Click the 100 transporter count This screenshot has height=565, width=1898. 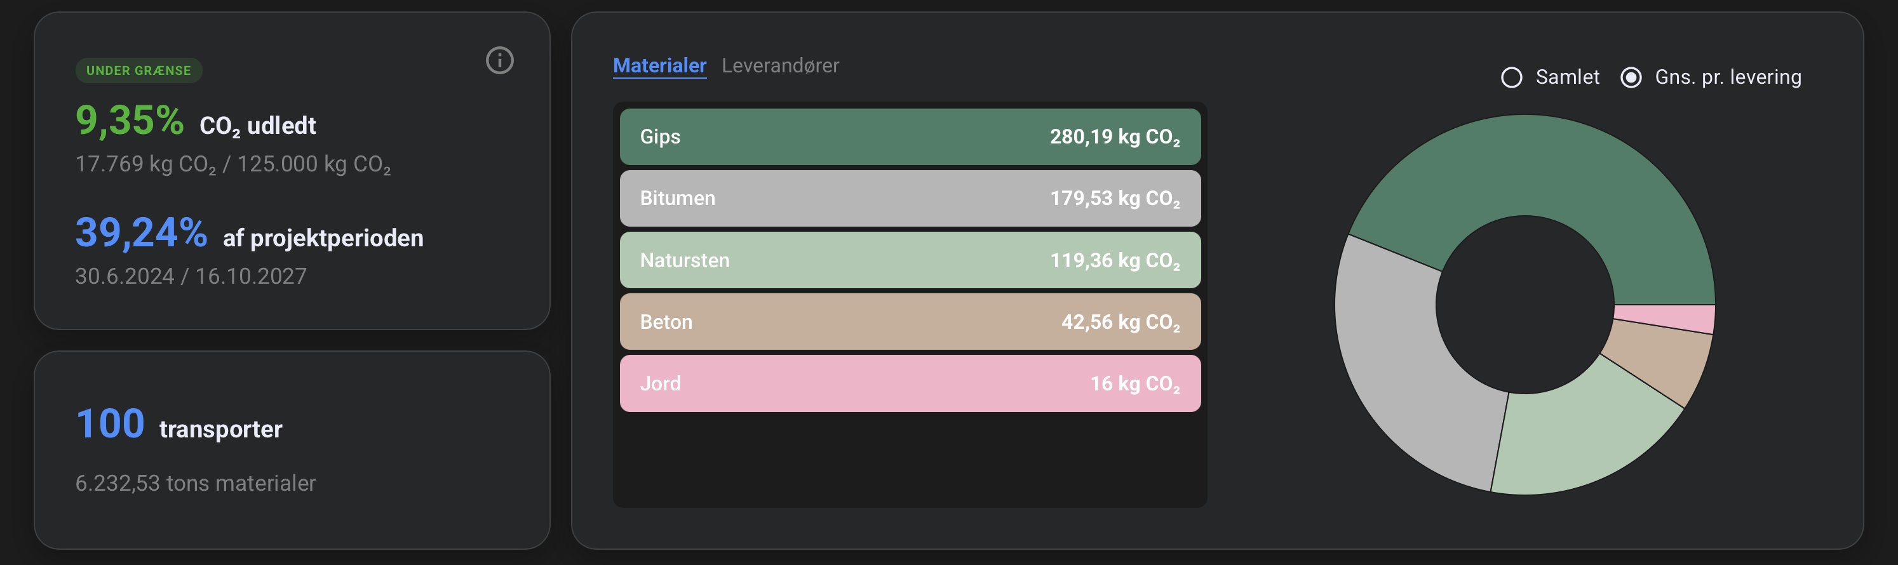click(x=111, y=424)
